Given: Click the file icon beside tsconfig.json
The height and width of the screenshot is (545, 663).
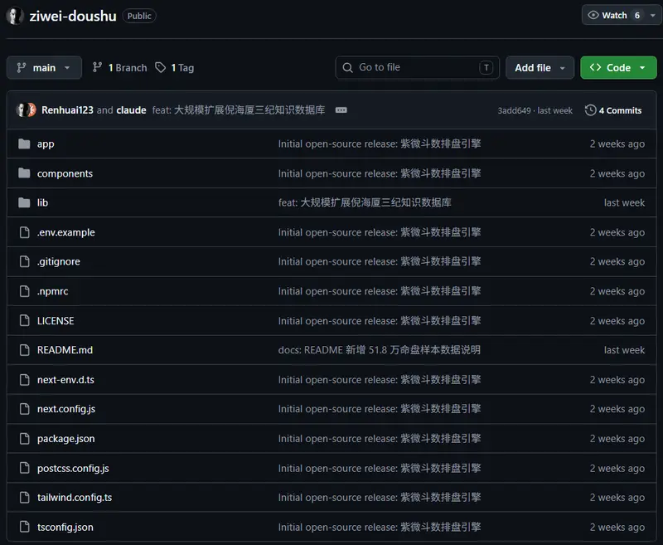Looking at the screenshot, I should coord(25,527).
